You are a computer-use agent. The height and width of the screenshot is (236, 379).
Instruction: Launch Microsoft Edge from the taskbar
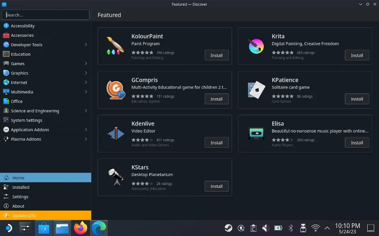(x=99, y=228)
